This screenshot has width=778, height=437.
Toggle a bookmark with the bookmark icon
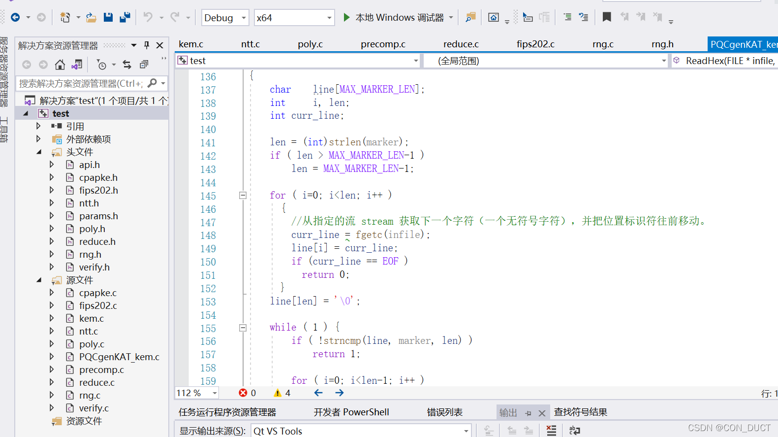click(607, 17)
